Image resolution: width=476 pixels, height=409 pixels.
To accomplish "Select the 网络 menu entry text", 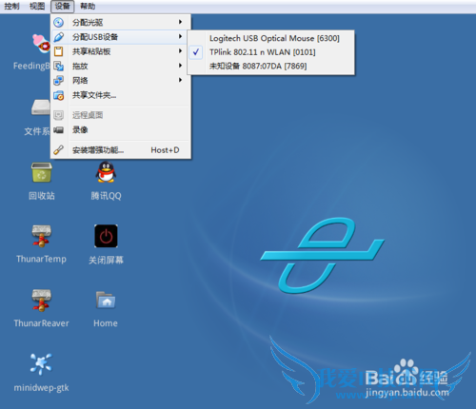I will pos(80,81).
